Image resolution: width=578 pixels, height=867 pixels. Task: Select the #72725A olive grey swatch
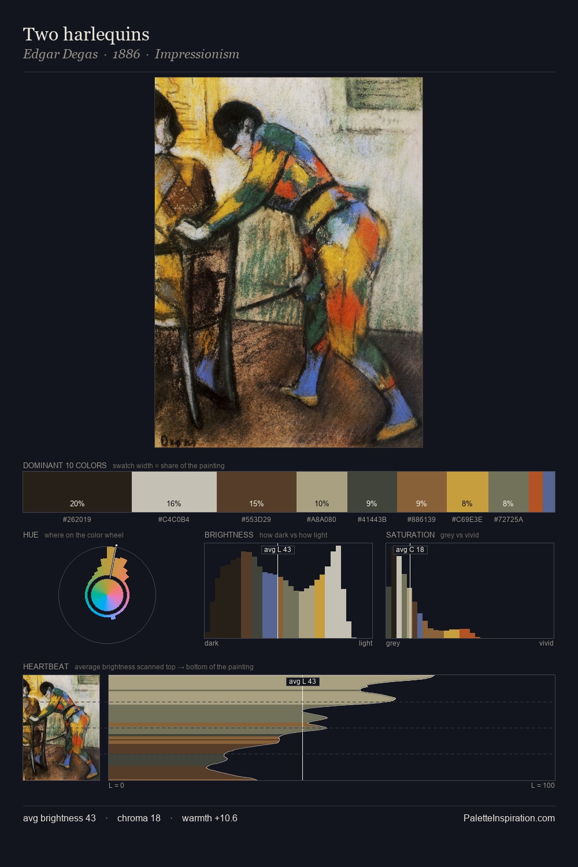(509, 492)
